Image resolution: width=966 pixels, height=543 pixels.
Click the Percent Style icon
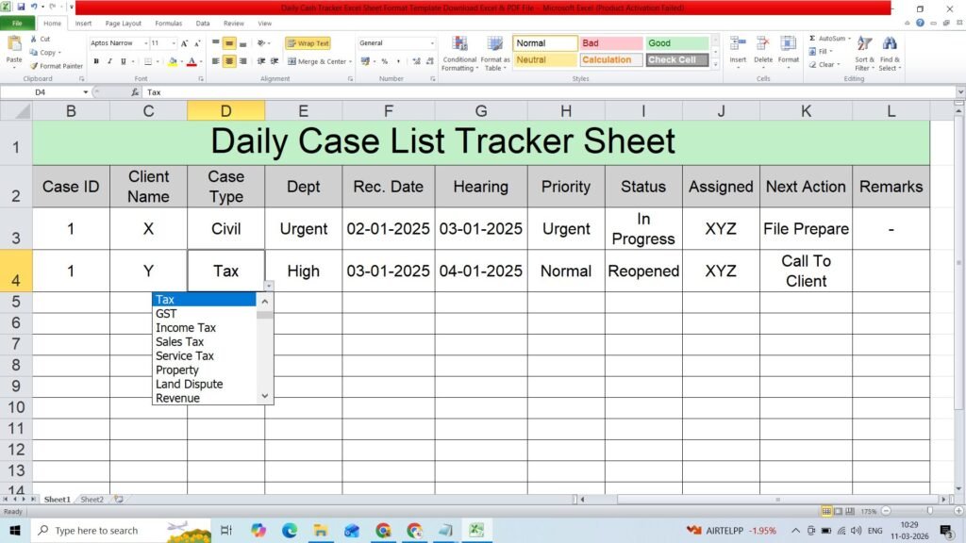point(385,61)
